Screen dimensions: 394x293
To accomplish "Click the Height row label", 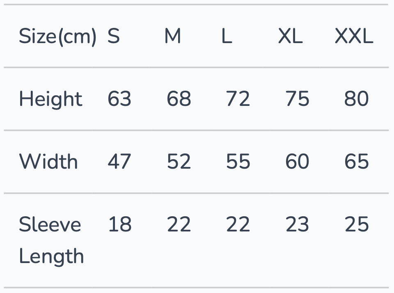I will [50, 99].
